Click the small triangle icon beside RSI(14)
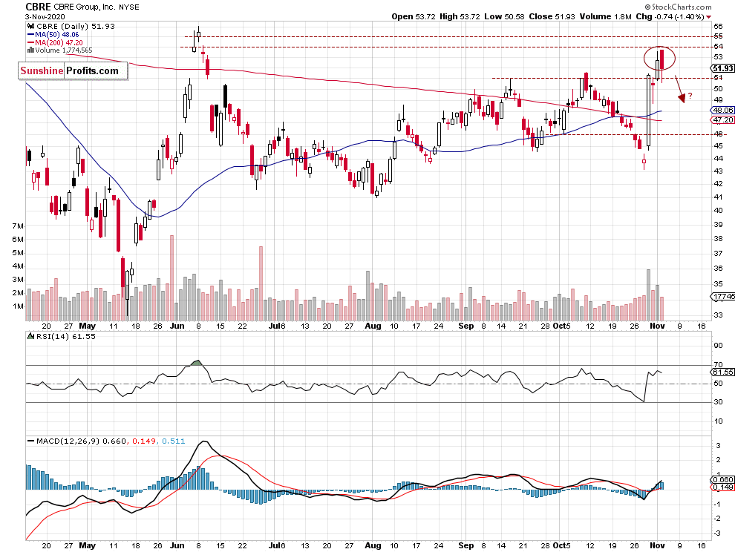The width and height of the screenshot is (735, 552). point(31,336)
